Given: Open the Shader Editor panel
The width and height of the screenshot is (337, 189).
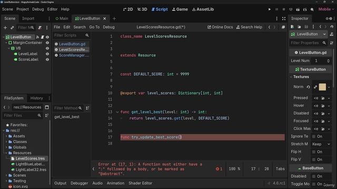Looking at the screenshot, I should 141,183.
